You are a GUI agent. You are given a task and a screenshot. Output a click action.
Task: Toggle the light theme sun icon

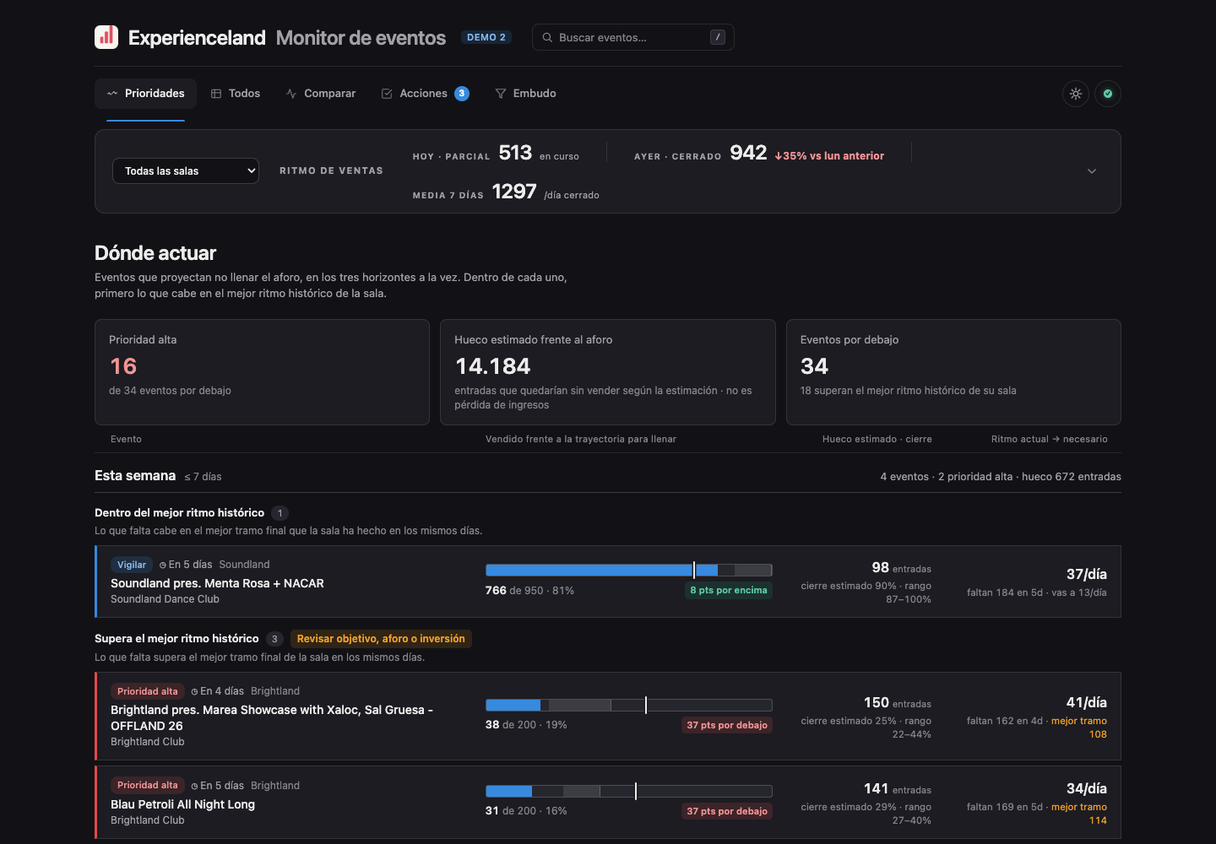(x=1076, y=94)
